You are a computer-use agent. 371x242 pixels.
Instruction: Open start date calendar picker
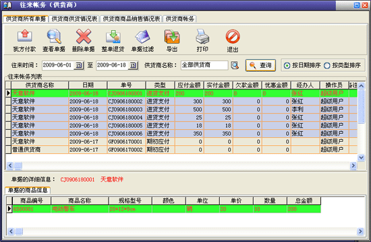coord(79,65)
